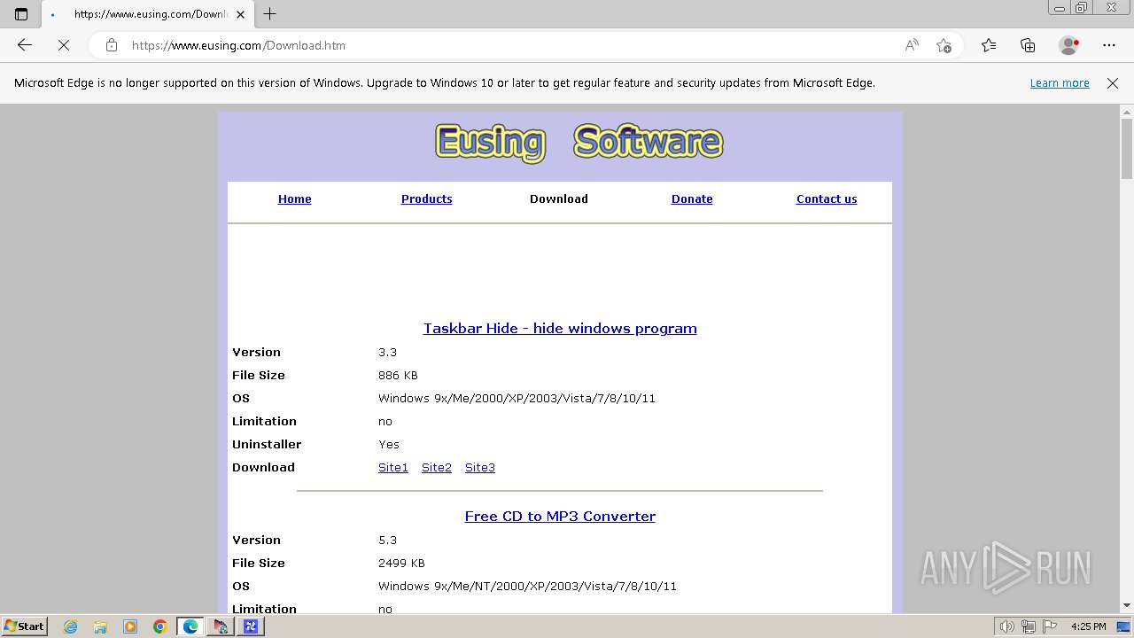Open the blue app icon last in taskbar
This screenshot has width=1134, height=638.
[x=251, y=626]
